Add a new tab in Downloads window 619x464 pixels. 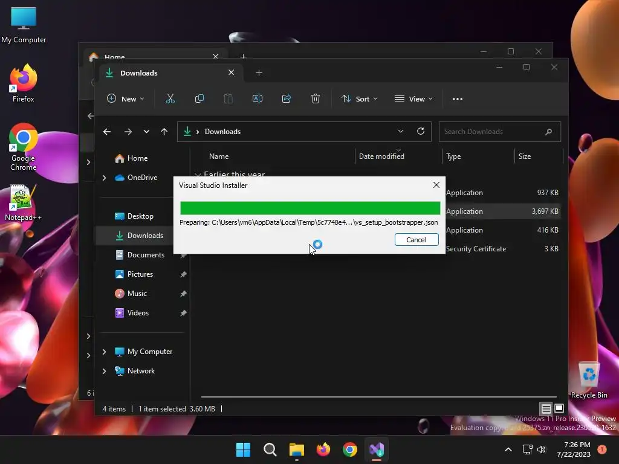tap(259, 72)
